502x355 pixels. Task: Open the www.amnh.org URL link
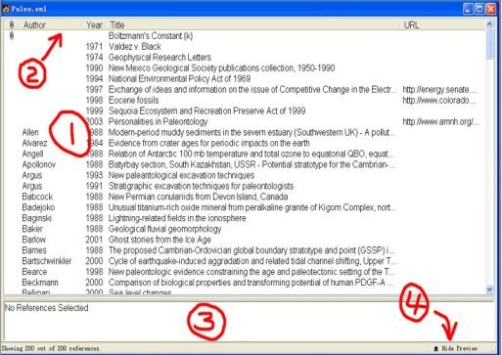click(x=440, y=121)
